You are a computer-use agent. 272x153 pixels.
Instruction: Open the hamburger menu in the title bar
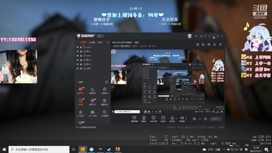point(209,36)
